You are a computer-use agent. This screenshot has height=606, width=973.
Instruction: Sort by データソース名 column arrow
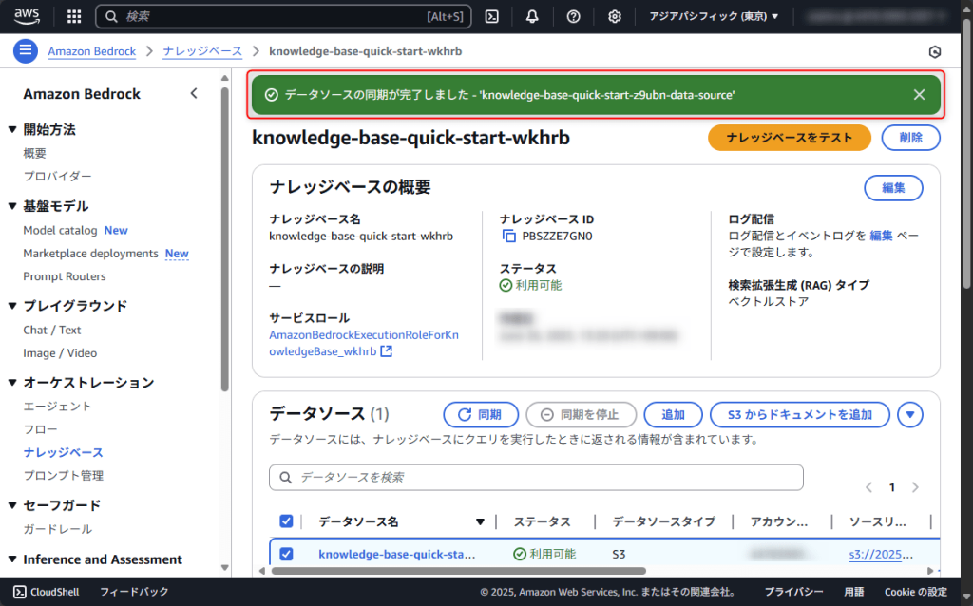[x=480, y=521]
